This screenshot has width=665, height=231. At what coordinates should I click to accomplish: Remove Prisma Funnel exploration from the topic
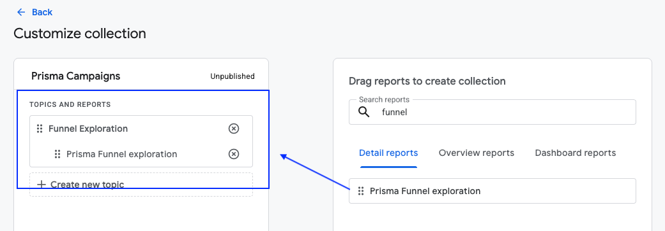[234, 154]
